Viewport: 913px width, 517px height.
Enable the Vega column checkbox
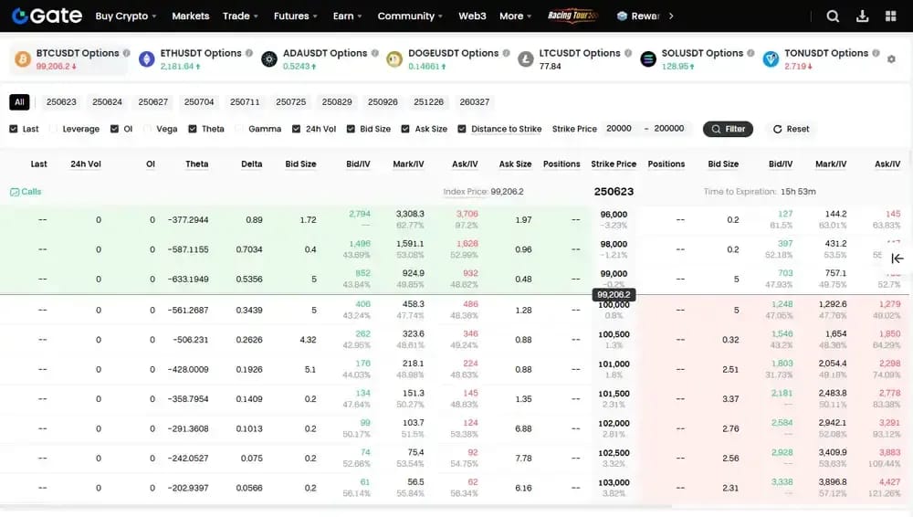[x=147, y=129]
